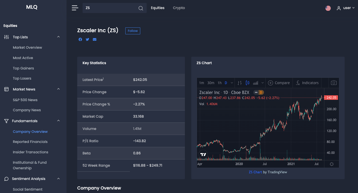Open Company News page
The image size is (358, 193).
pyautogui.click(x=27, y=110)
